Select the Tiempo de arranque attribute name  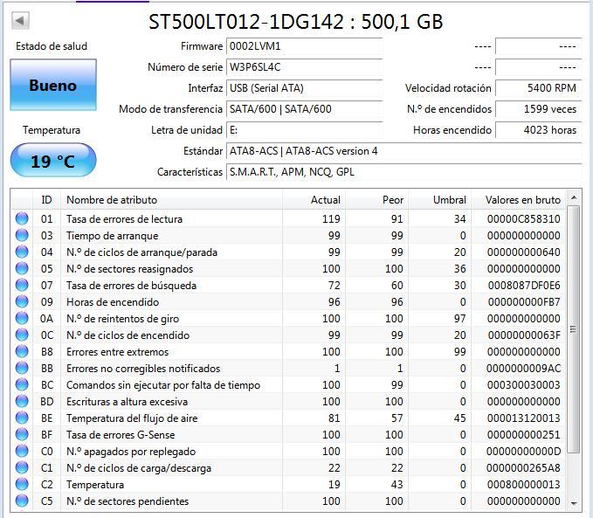coord(113,235)
